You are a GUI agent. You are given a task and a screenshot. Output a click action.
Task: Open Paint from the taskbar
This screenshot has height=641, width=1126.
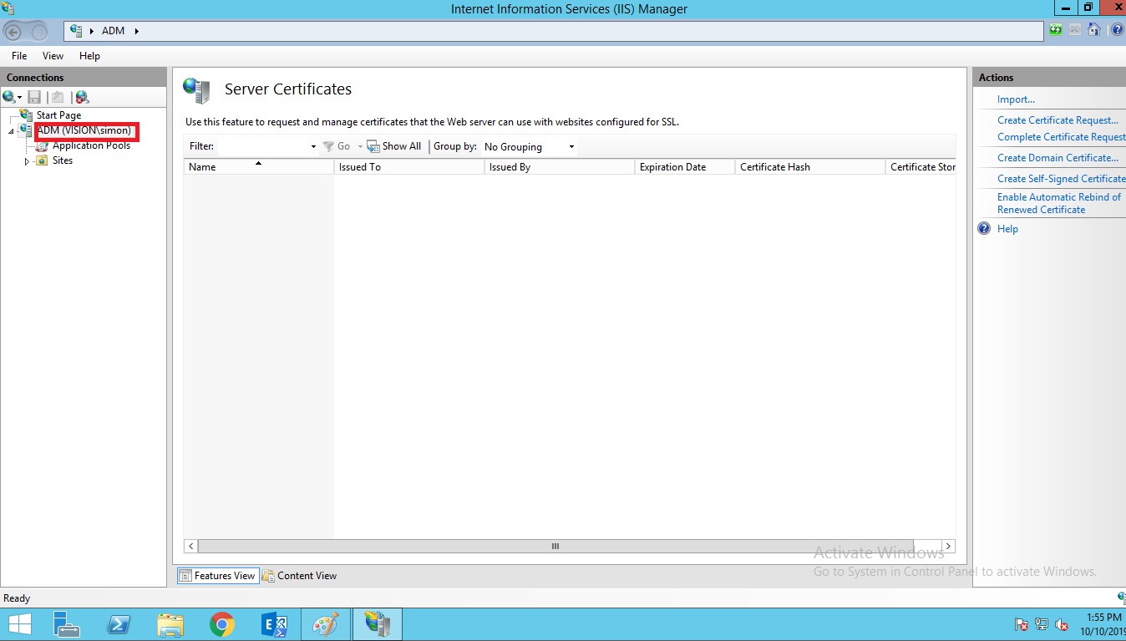(326, 624)
